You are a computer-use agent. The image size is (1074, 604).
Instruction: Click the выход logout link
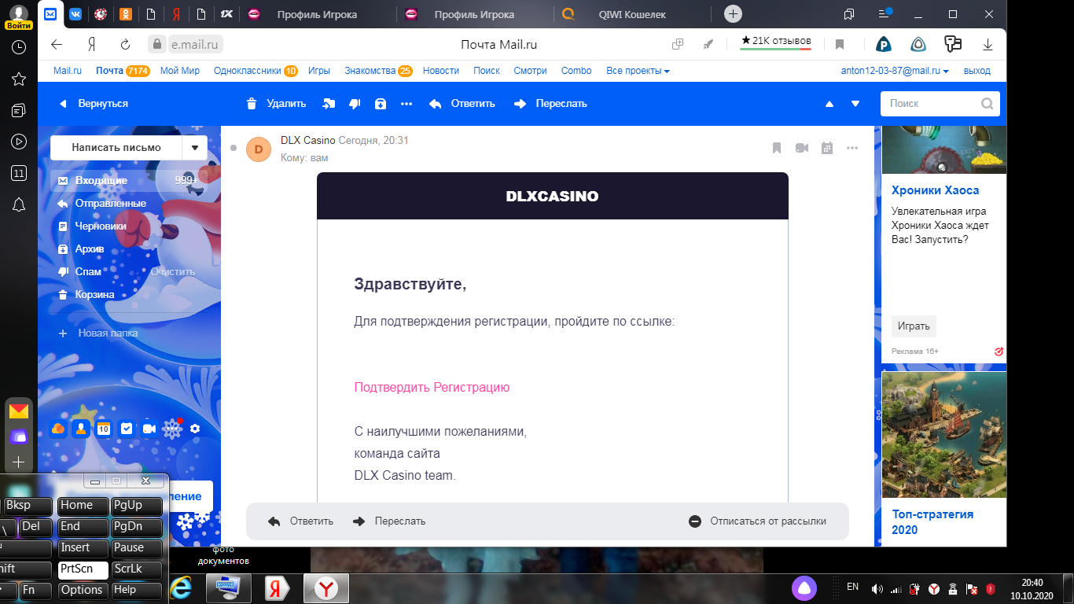977,71
